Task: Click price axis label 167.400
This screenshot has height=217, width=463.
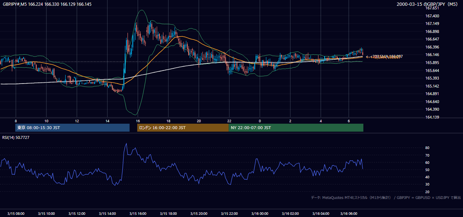Action: (432, 16)
